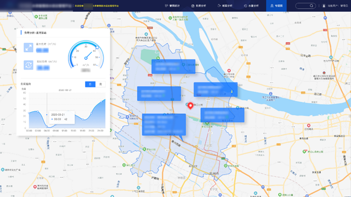Open the blue map popup with pointer tail
The height and width of the screenshot is (197, 351).
164,125
